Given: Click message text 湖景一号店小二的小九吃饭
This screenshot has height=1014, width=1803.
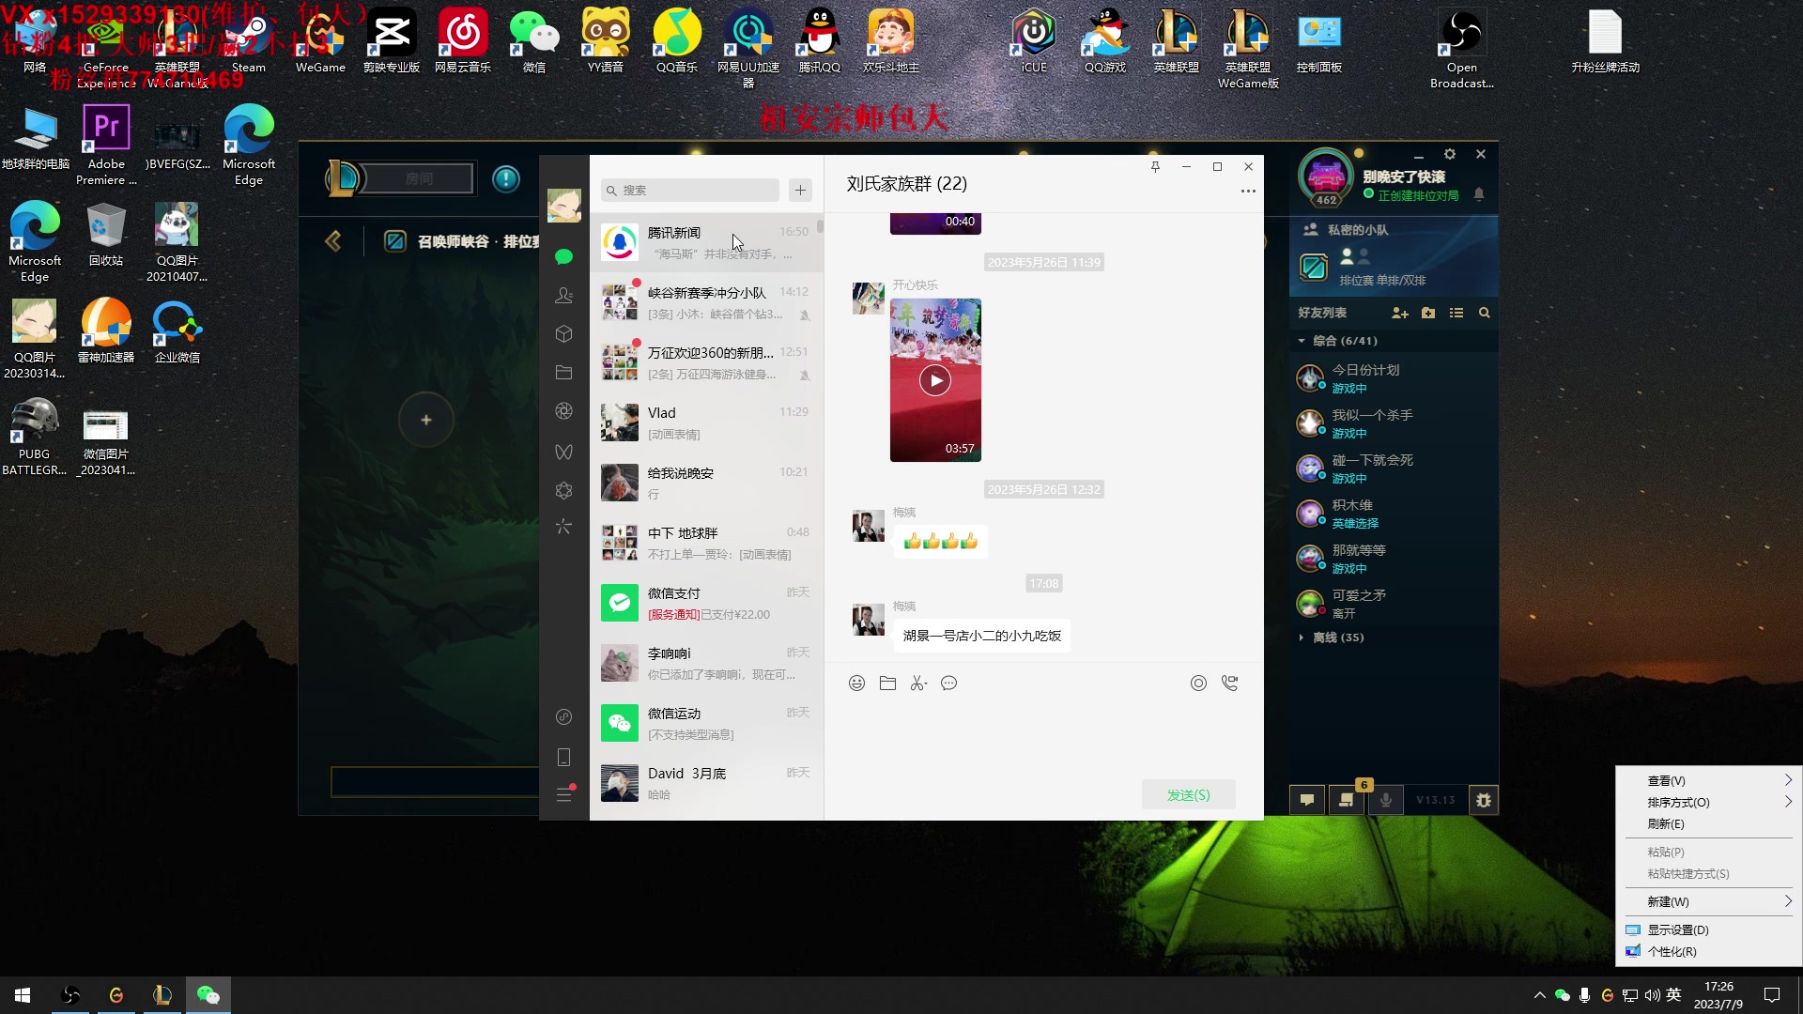Looking at the screenshot, I should pyautogui.click(x=981, y=637).
